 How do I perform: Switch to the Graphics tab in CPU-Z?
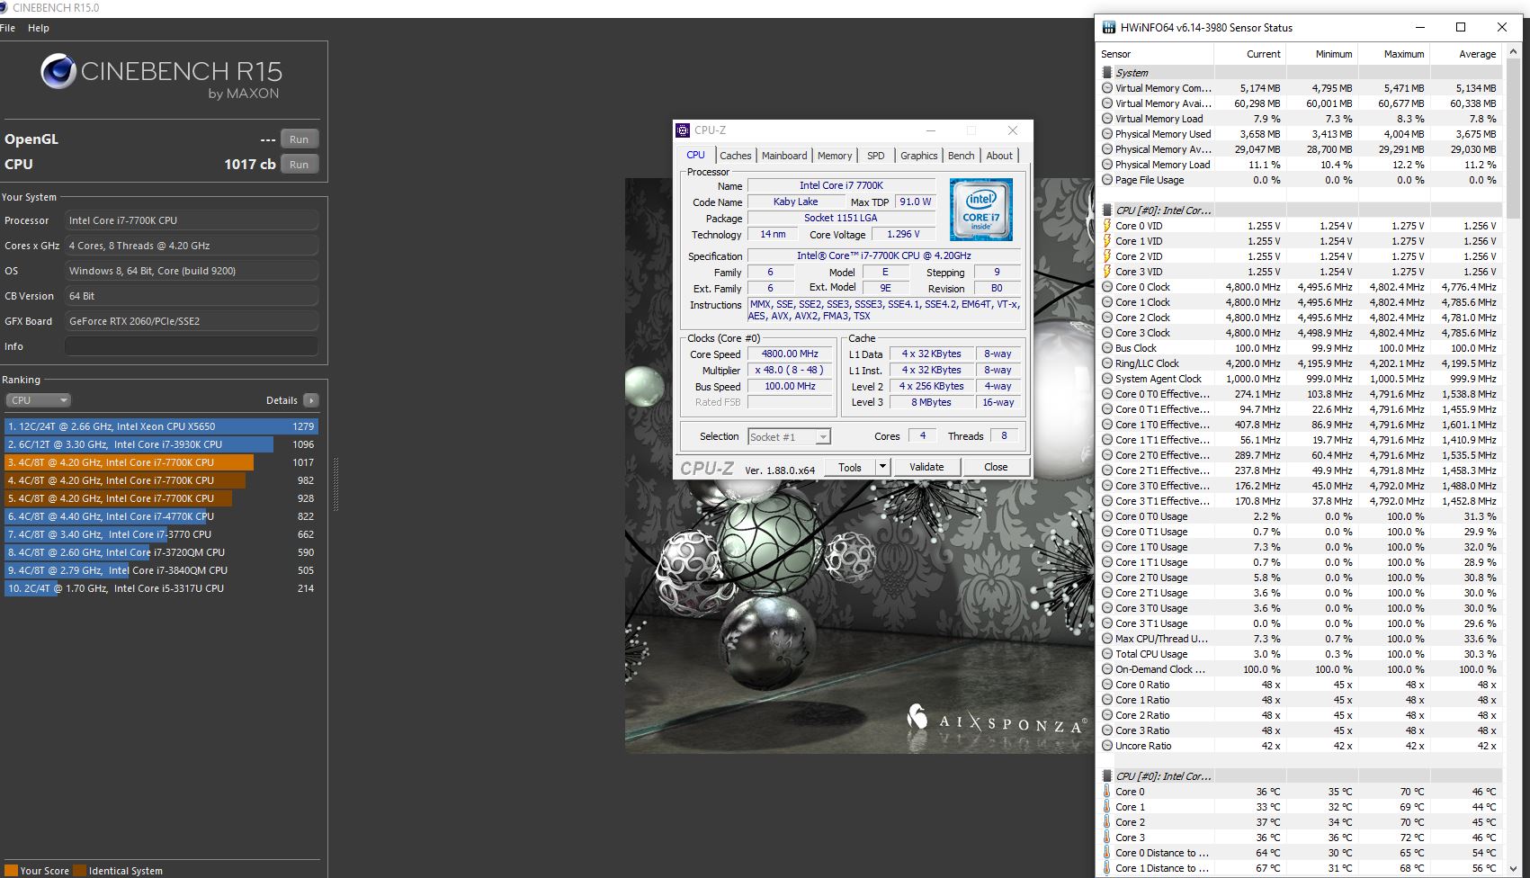(918, 156)
